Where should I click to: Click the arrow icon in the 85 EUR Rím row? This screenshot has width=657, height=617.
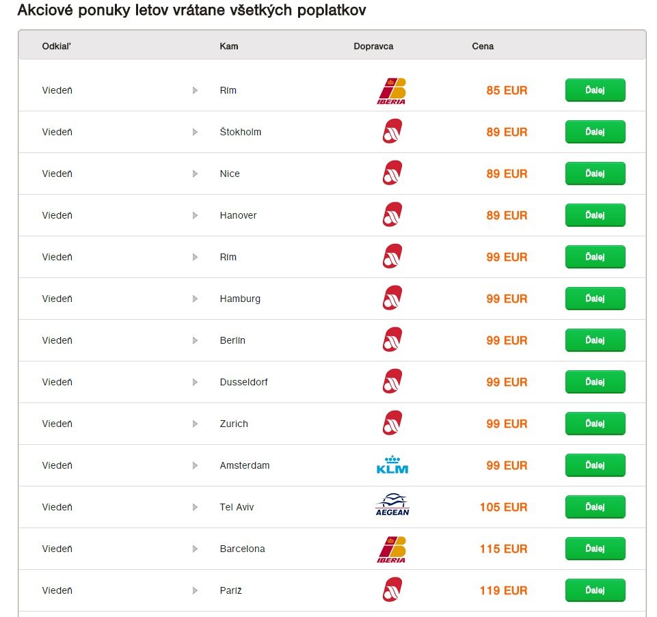point(195,90)
